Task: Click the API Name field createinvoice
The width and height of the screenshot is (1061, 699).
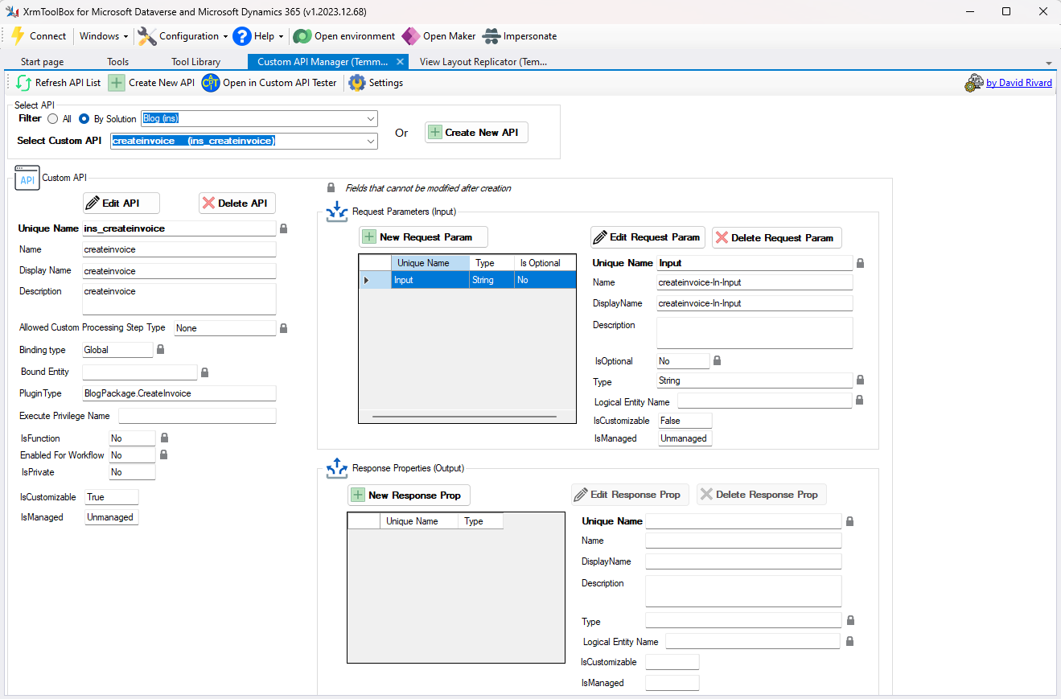Action: pos(179,249)
